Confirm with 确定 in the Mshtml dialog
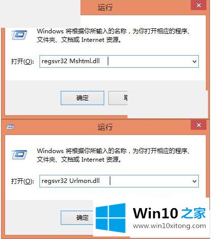This screenshot has width=212, height=239. 82,98
